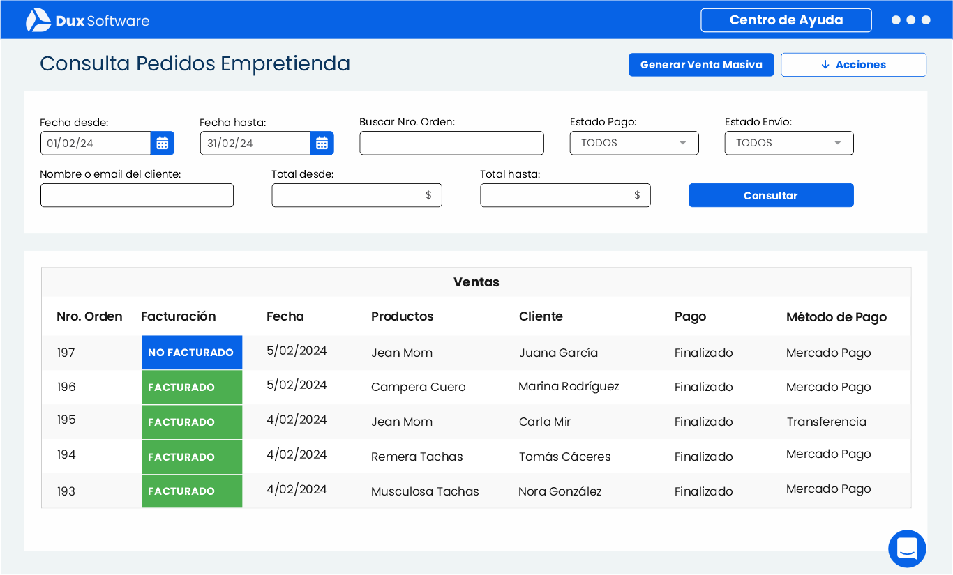Click the Método de Pago column header
Viewport: 953px width, 575px height.
click(836, 317)
